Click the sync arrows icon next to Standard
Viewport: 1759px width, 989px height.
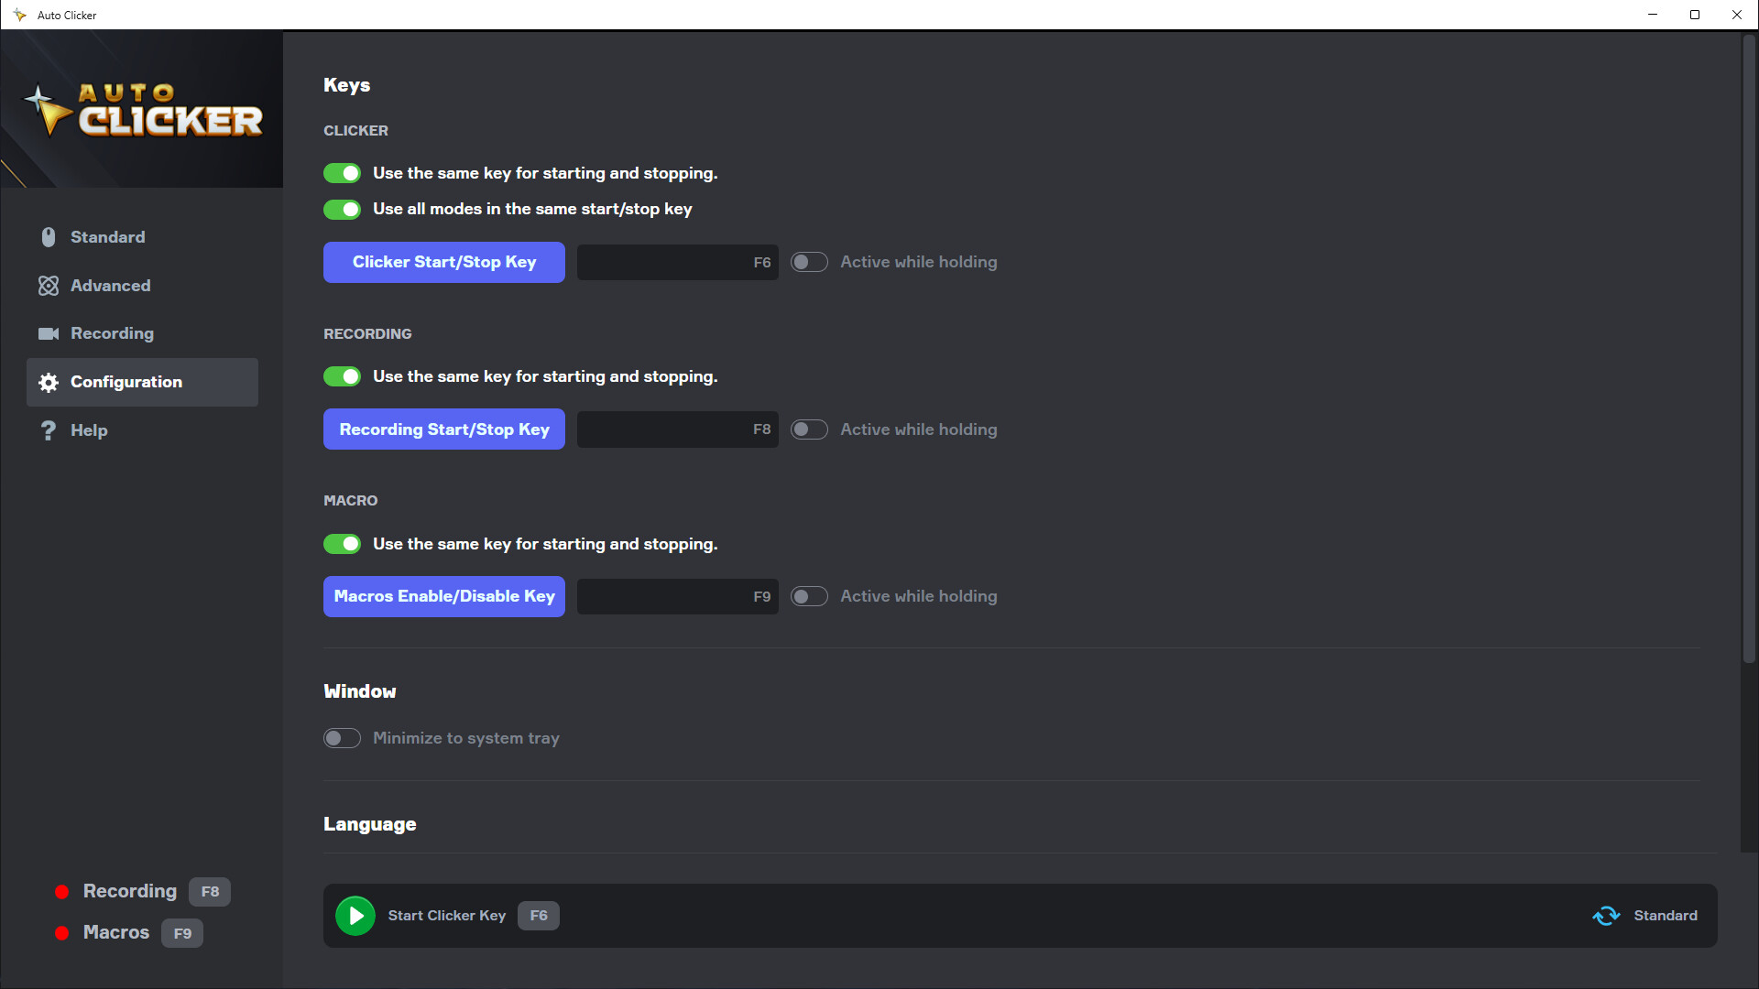tap(1606, 916)
